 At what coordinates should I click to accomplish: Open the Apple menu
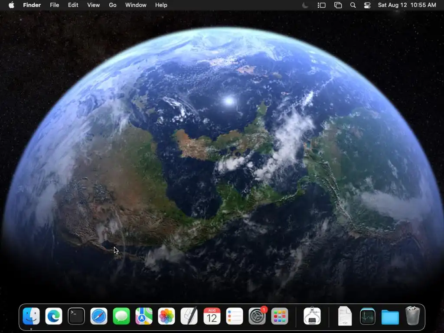pyautogui.click(x=11, y=5)
